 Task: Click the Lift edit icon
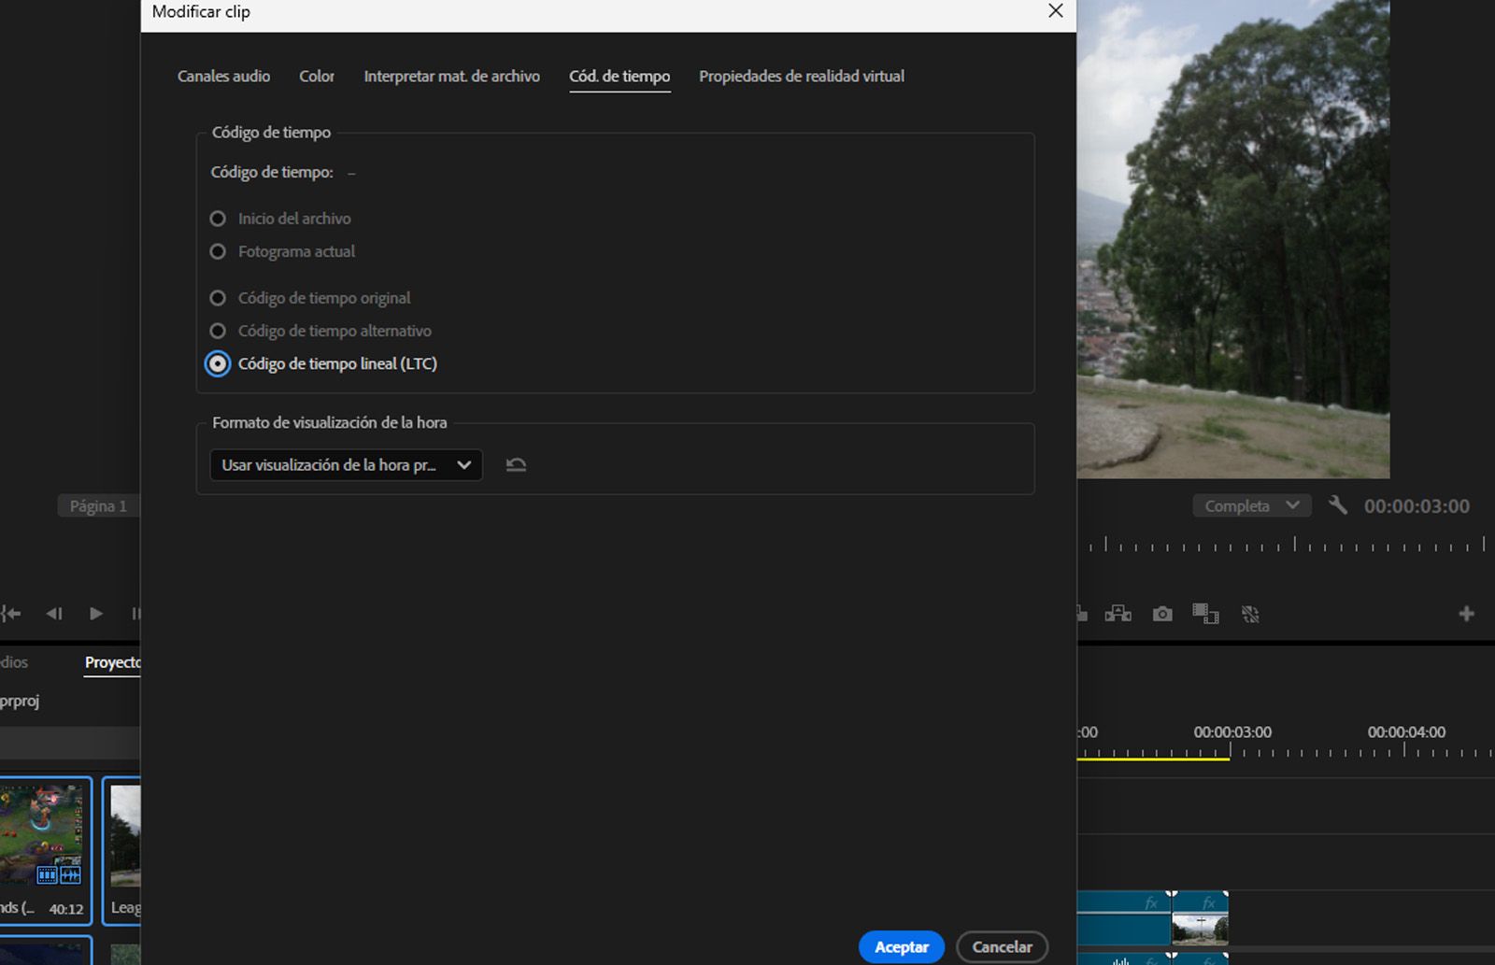[x=1079, y=614]
